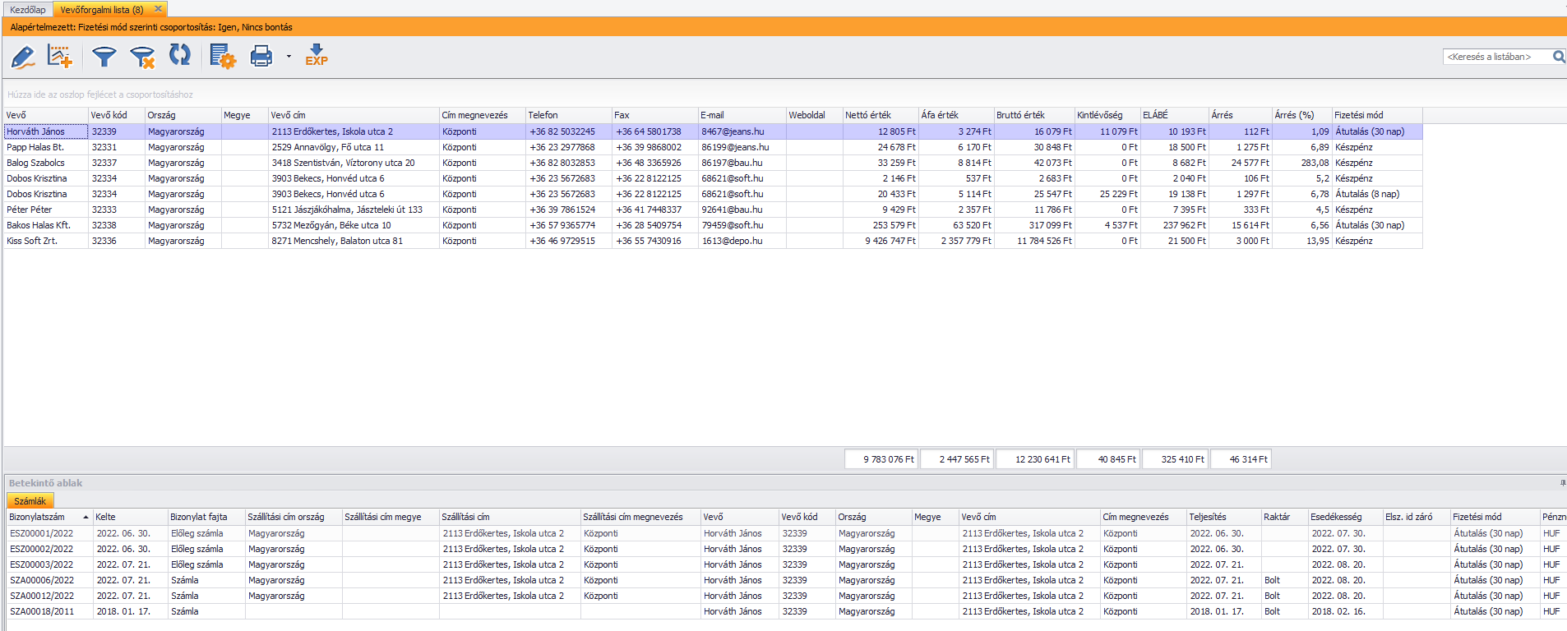Image resolution: width=1567 pixels, height=631 pixels.
Task: Print the list using the printer icon
Action: click(261, 57)
